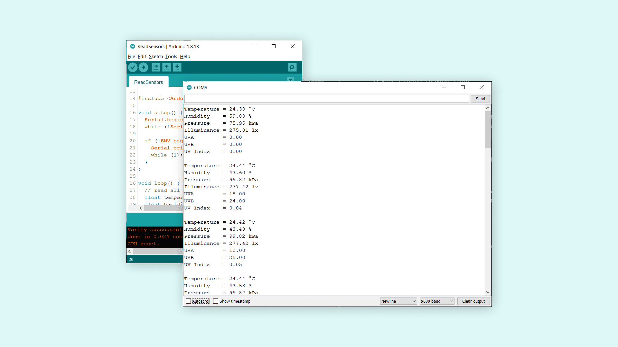The height and width of the screenshot is (347, 618).
Task: Click the serial monitor vertical scrollbar thumb
Action: point(488,130)
